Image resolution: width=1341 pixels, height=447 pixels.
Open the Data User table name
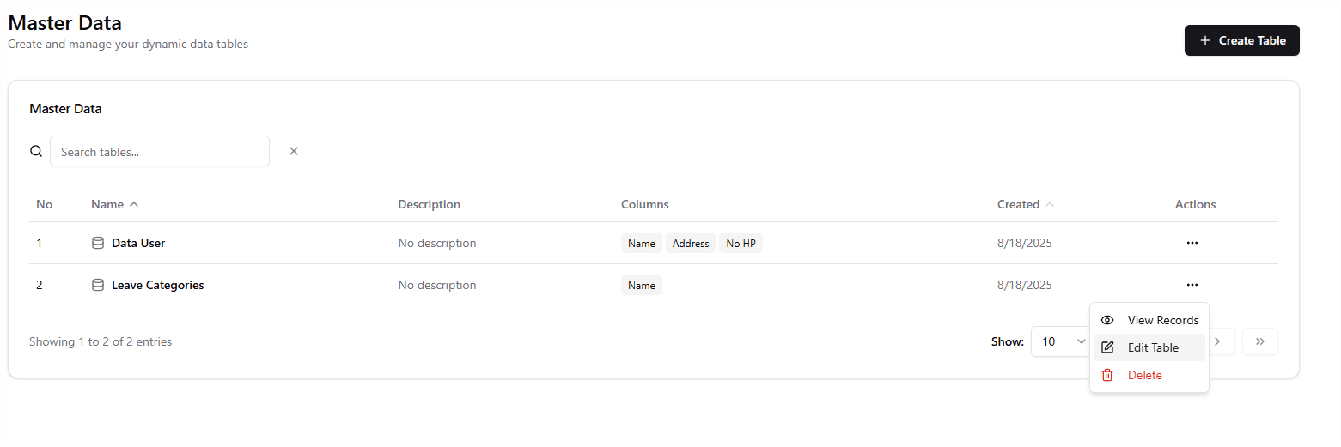coord(138,243)
